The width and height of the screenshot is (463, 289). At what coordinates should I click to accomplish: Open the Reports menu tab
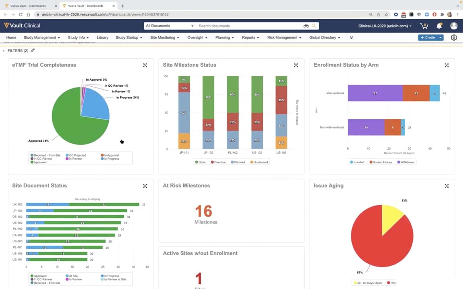pyautogui.click(x=250, y=38)
